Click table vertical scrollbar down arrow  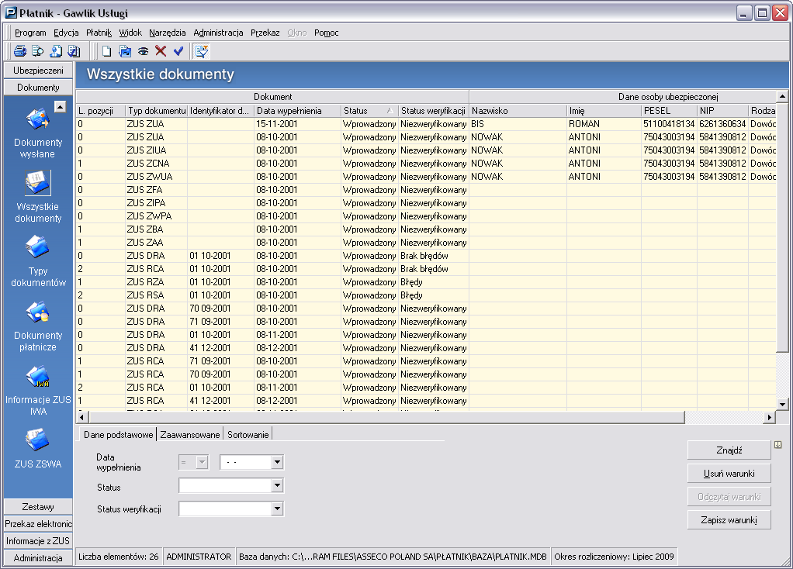(x=782, y=404)
